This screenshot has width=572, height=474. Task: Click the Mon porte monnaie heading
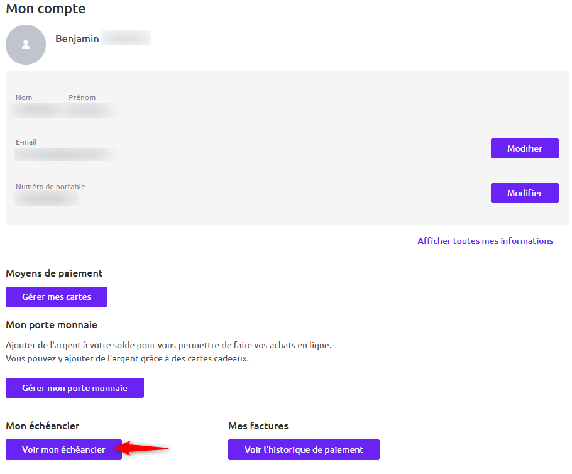tap(52, 325)
